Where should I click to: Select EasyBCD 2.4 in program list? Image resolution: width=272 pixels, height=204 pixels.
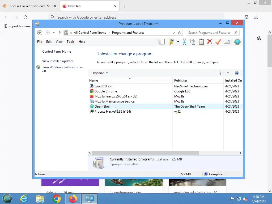(166, 86)
